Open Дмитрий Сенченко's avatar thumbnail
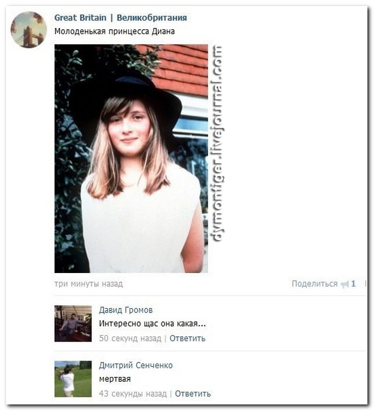374x411 pixels. (x=73, y=379)
